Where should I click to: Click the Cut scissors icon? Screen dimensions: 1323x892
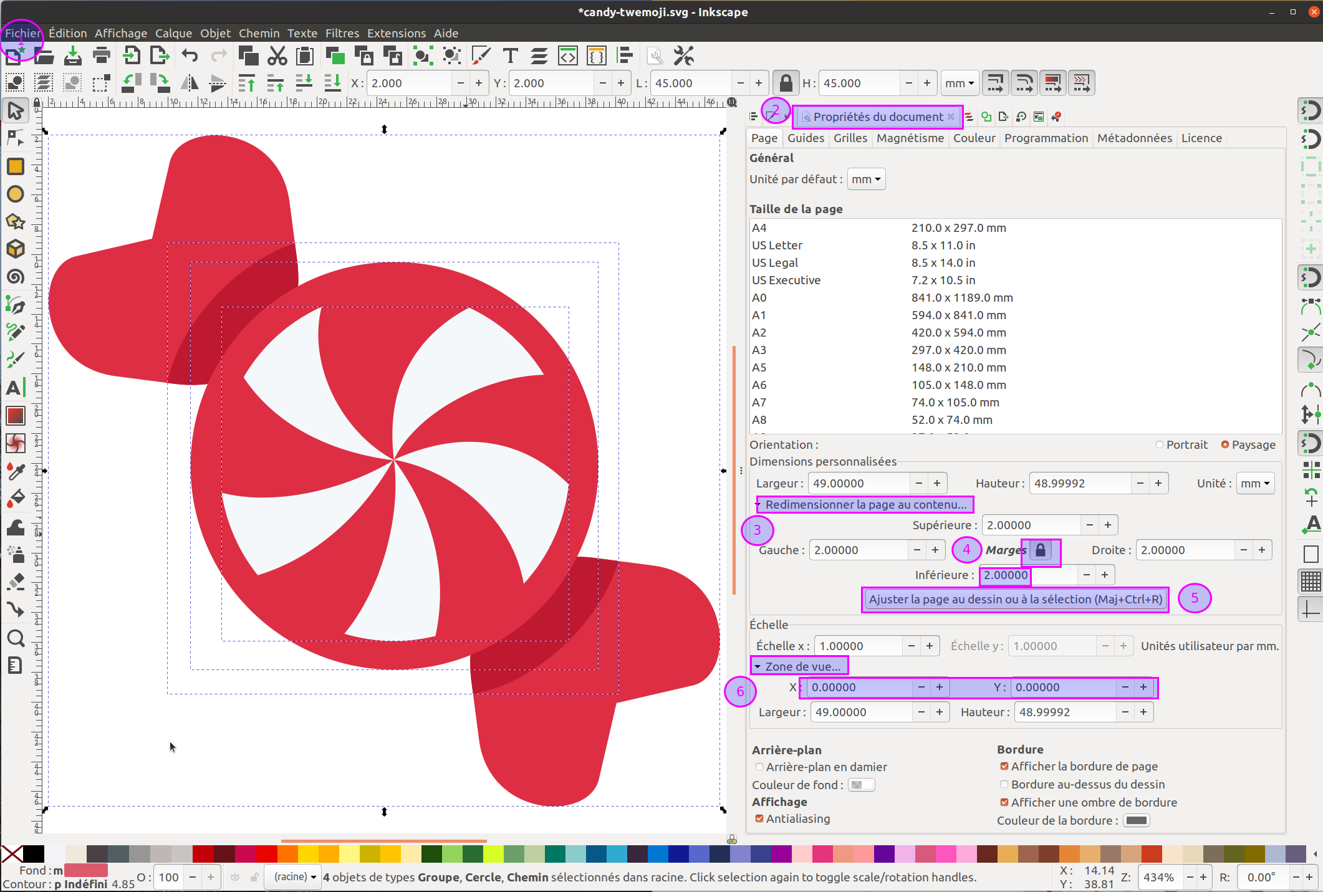tap(277, 56)
